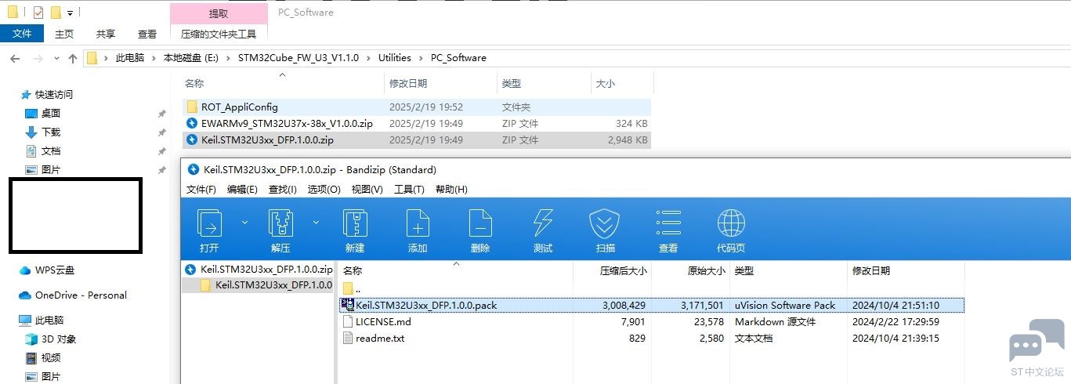The image size is (1071, 384).
Task: Open the 查看 tab in Explorer ribbon
Action: pos(147,34)
